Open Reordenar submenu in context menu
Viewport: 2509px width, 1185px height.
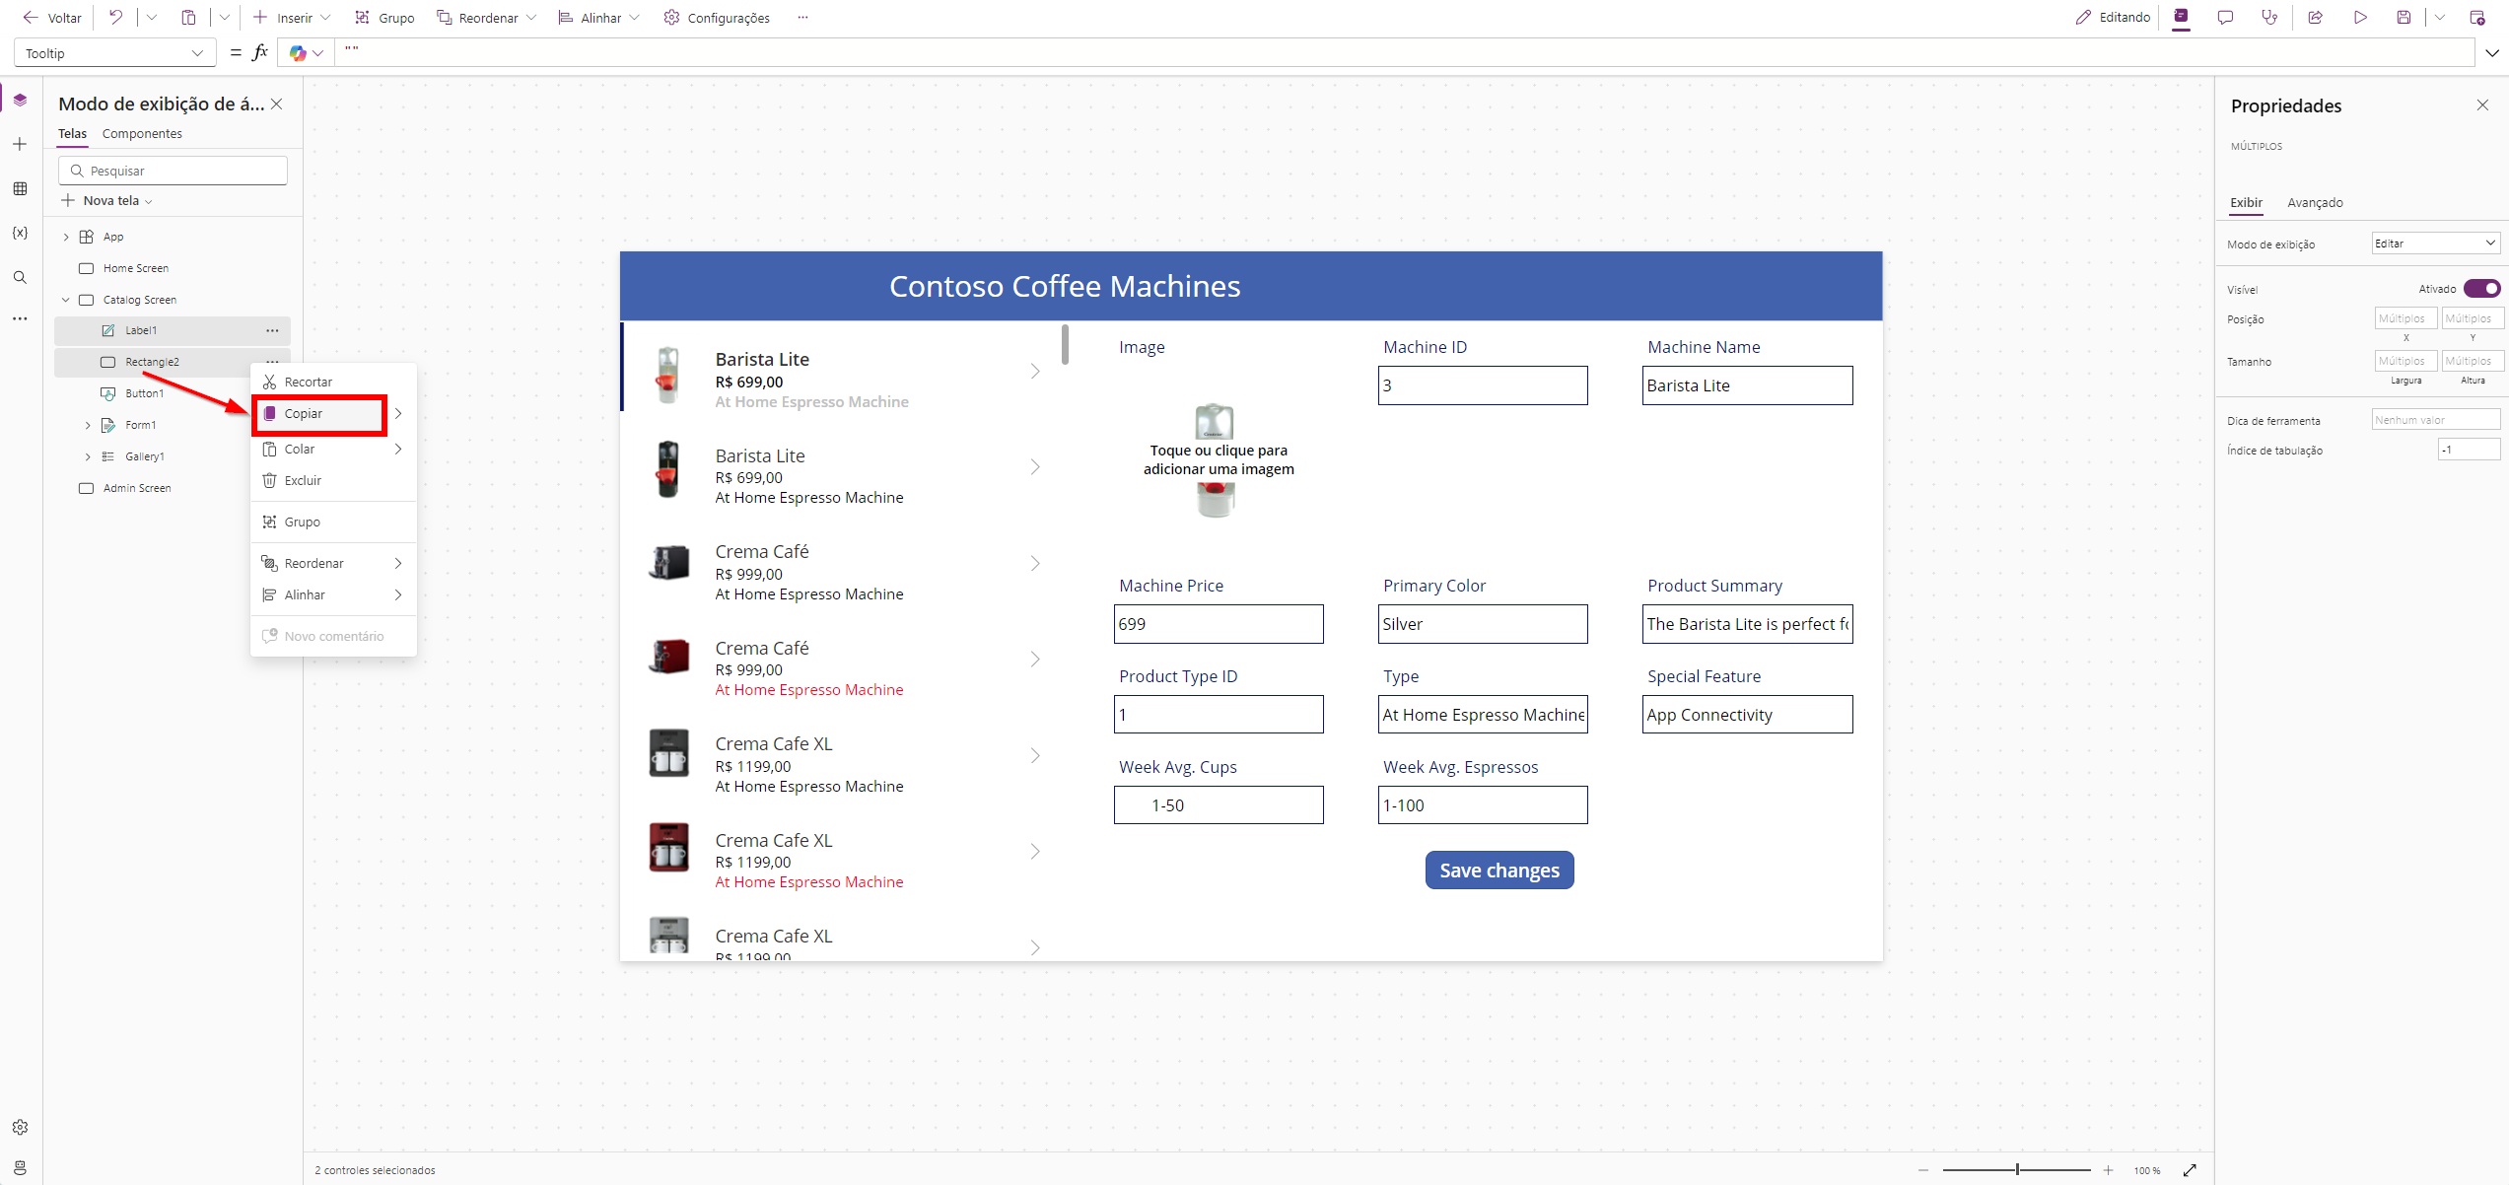click(x=333, y=563)
